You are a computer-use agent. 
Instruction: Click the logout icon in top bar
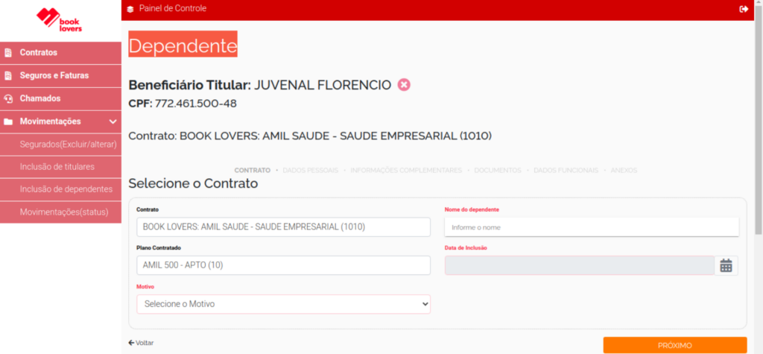744,9
